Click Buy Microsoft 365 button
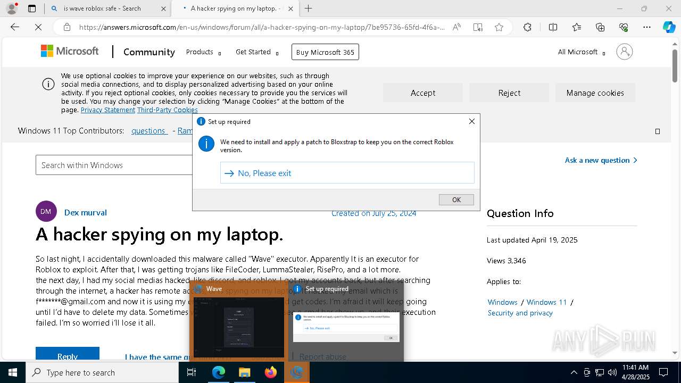Screen dimensions: 681x383 click(325, 52)
